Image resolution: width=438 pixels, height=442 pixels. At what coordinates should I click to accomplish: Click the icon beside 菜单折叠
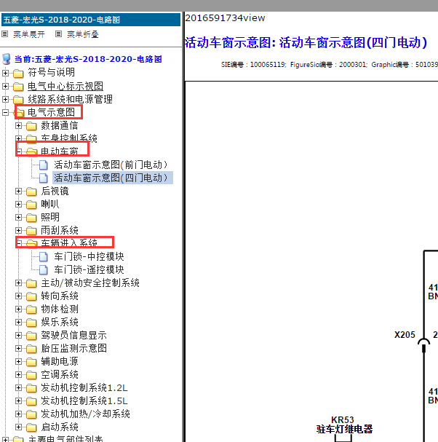pyautogui.click(x=58, y=34)
